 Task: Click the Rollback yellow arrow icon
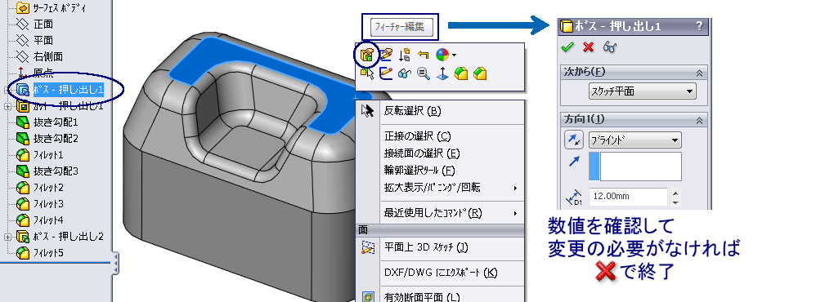[x=423, y=54]
